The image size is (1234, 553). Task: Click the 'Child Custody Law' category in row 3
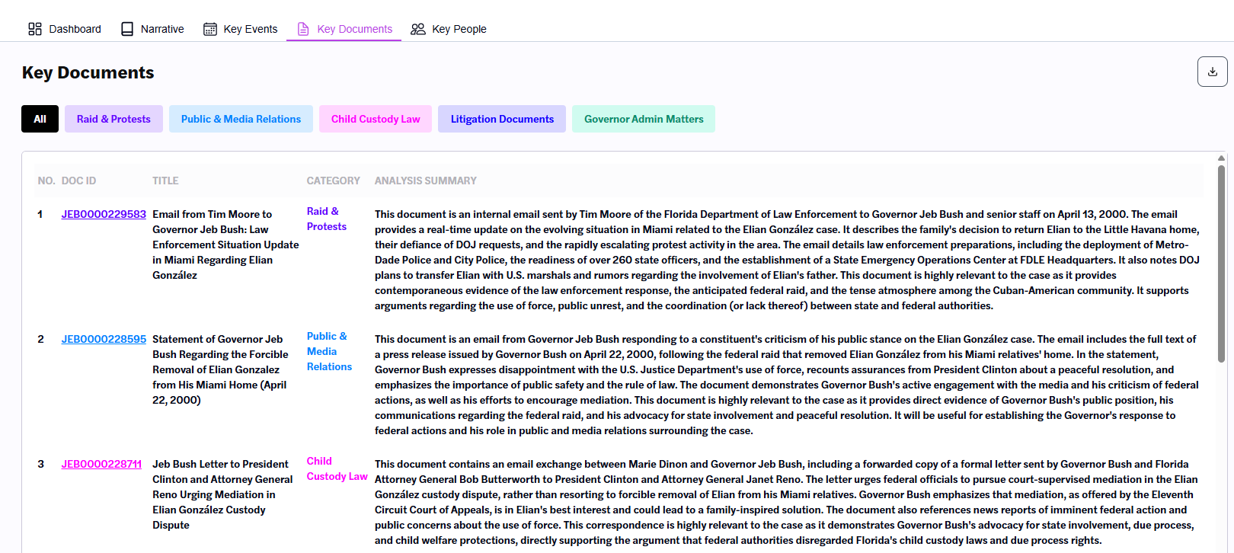click(x=337, y=468)
